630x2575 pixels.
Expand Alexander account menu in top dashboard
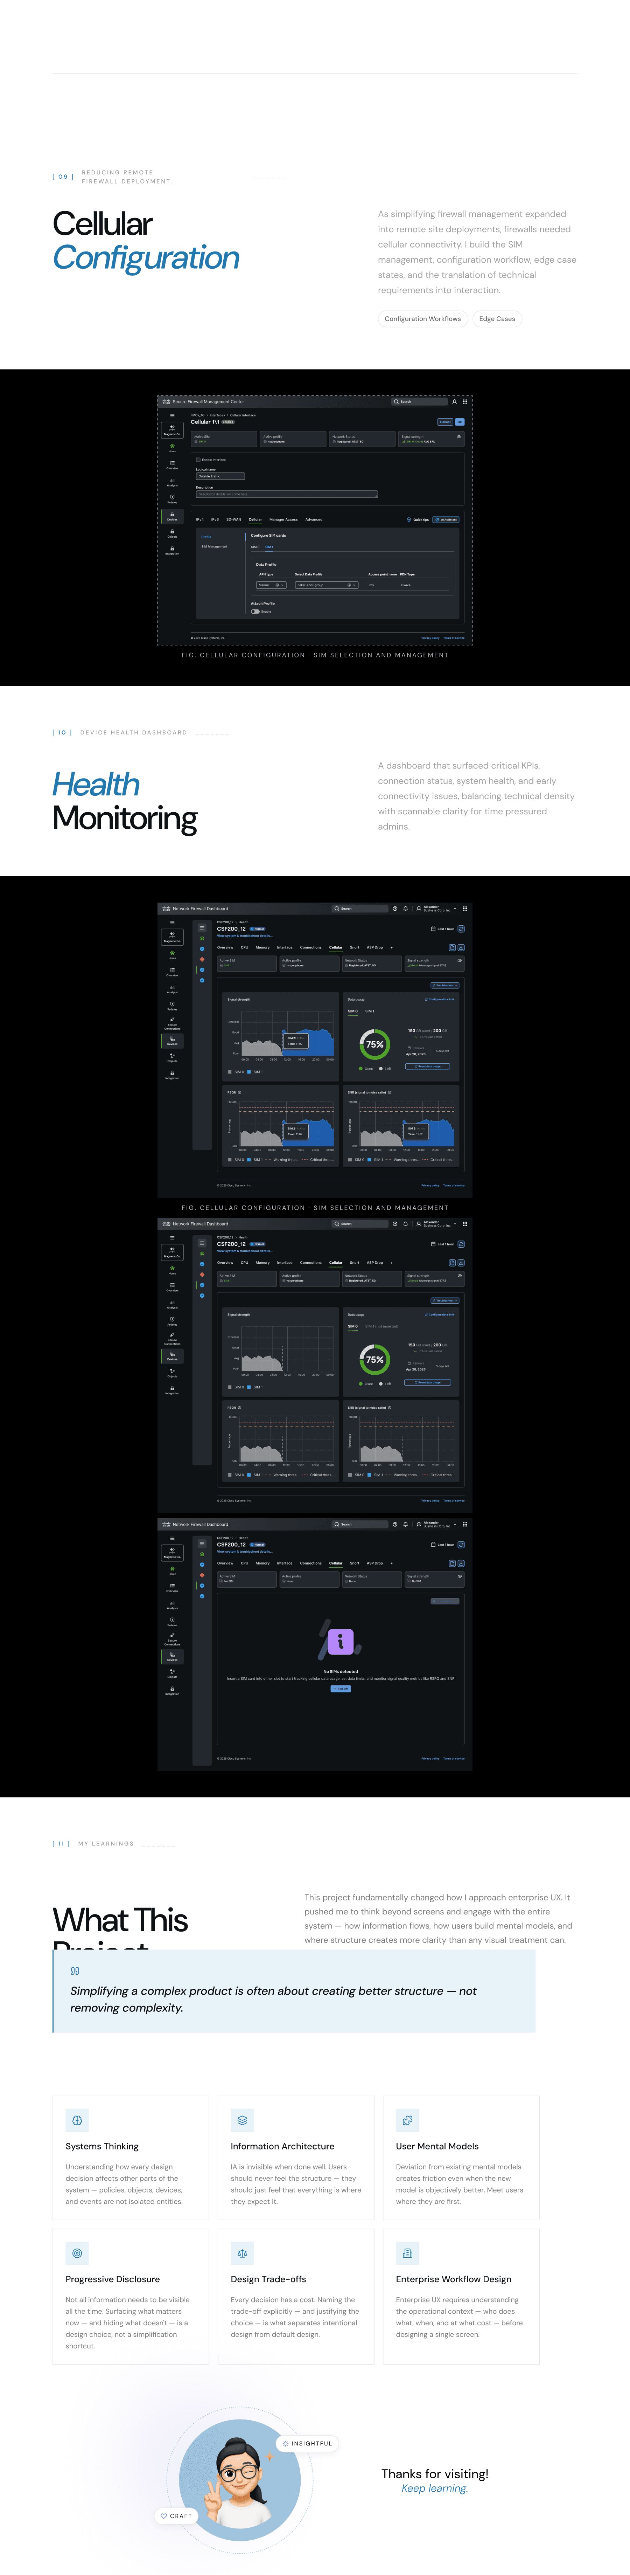(437, 909)
